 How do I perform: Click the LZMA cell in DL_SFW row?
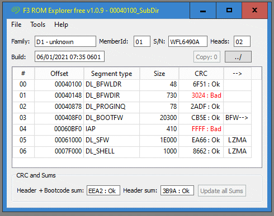coord(237,140)
